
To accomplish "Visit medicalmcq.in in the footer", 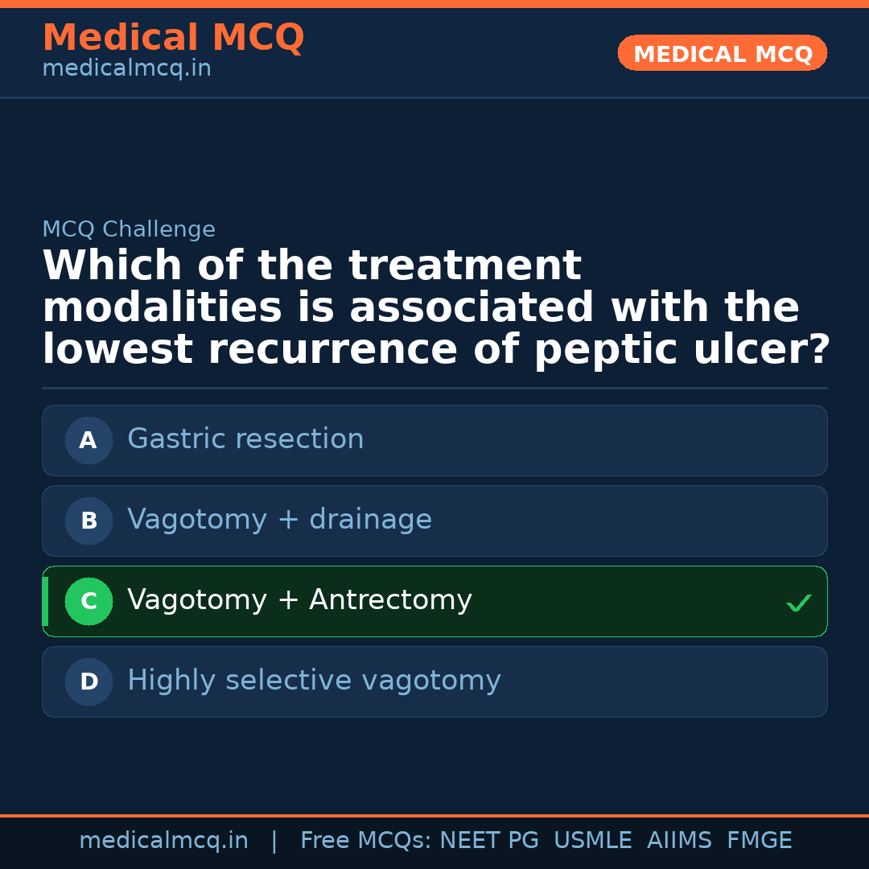I will pos(163,839).
